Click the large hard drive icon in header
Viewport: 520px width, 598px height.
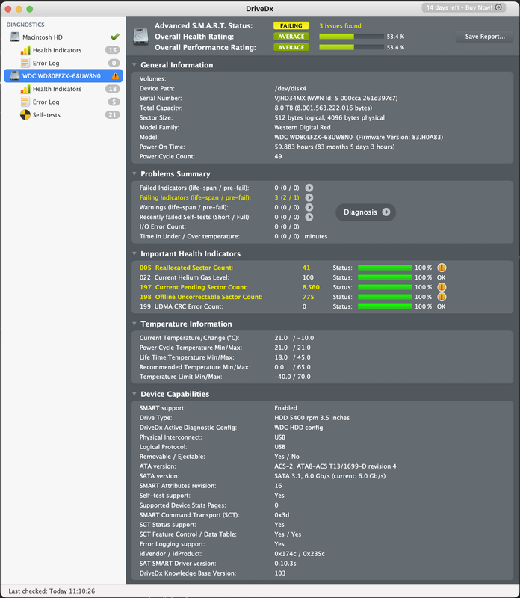[140, 37]
